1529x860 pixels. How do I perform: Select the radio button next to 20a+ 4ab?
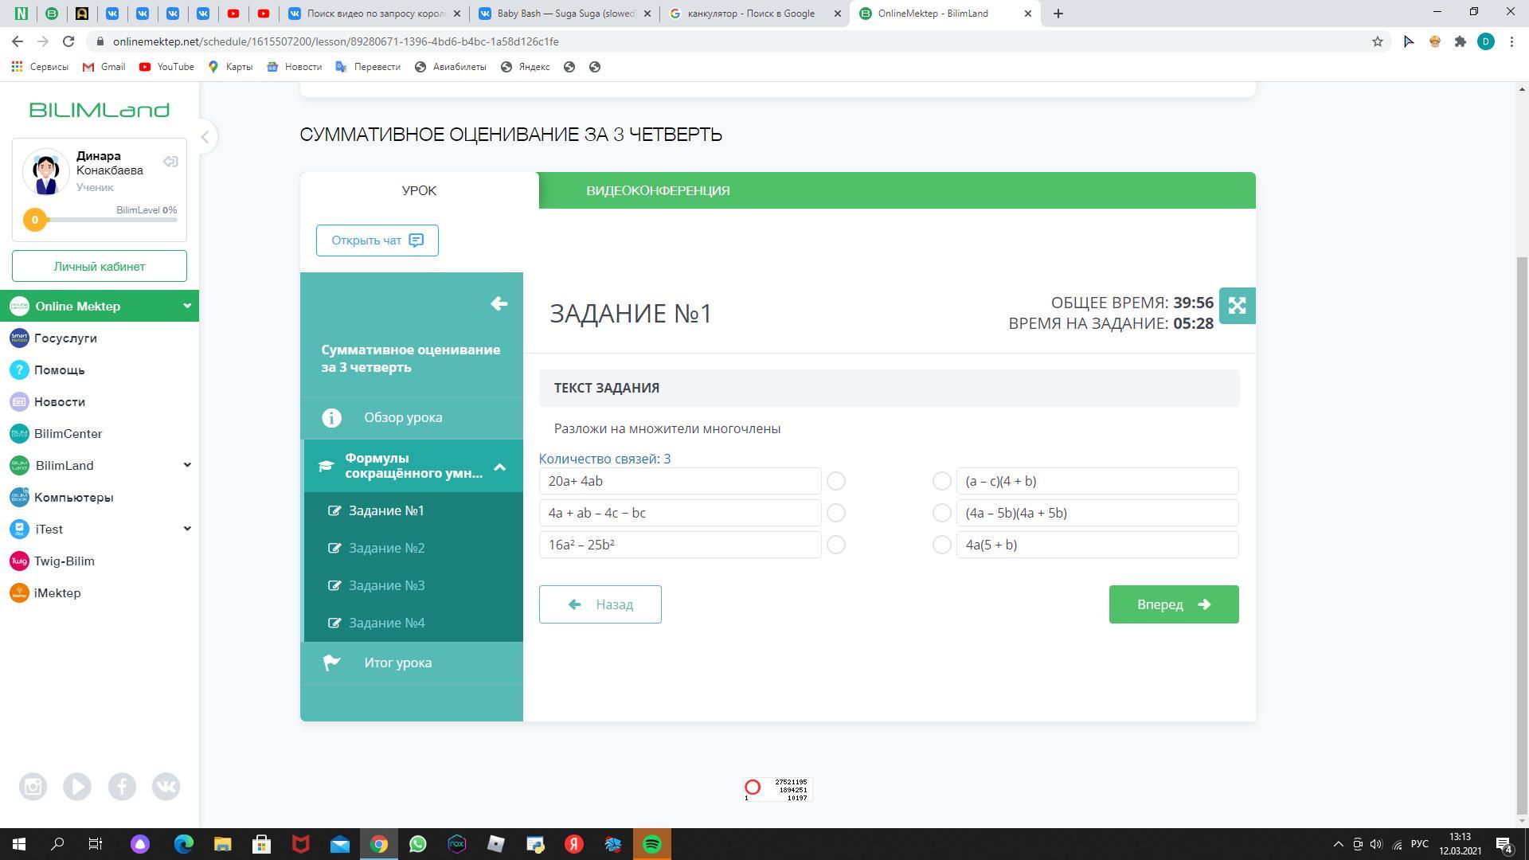pos(835,481)
